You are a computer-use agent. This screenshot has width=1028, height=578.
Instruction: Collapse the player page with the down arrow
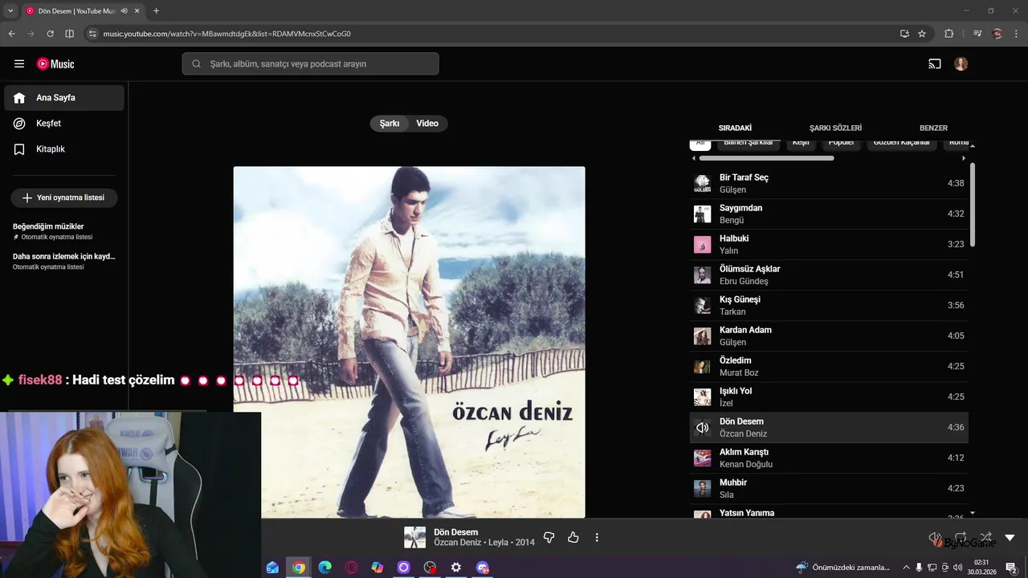tap(1010, 537)
